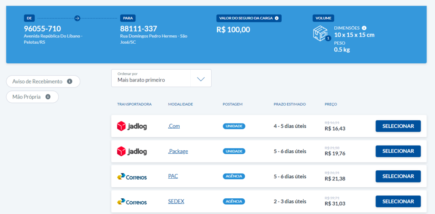Click the 4 - 5 dias úteis estimate

[x=290, y=126]
